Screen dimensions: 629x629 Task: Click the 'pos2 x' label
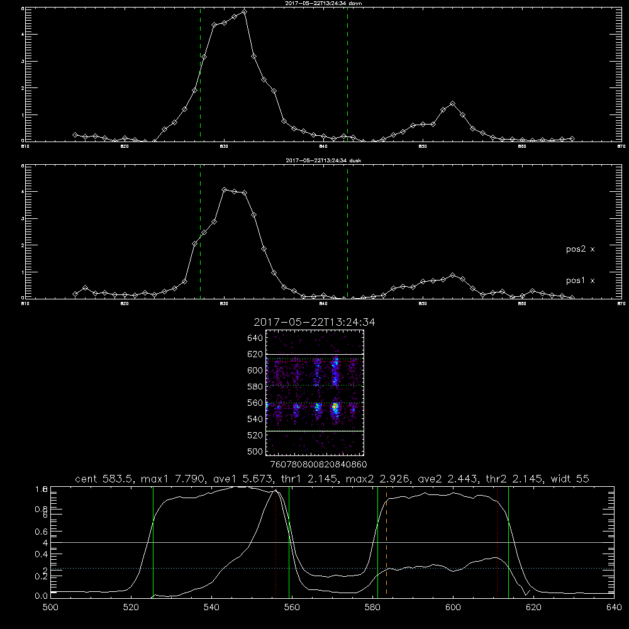pos(580,249)
